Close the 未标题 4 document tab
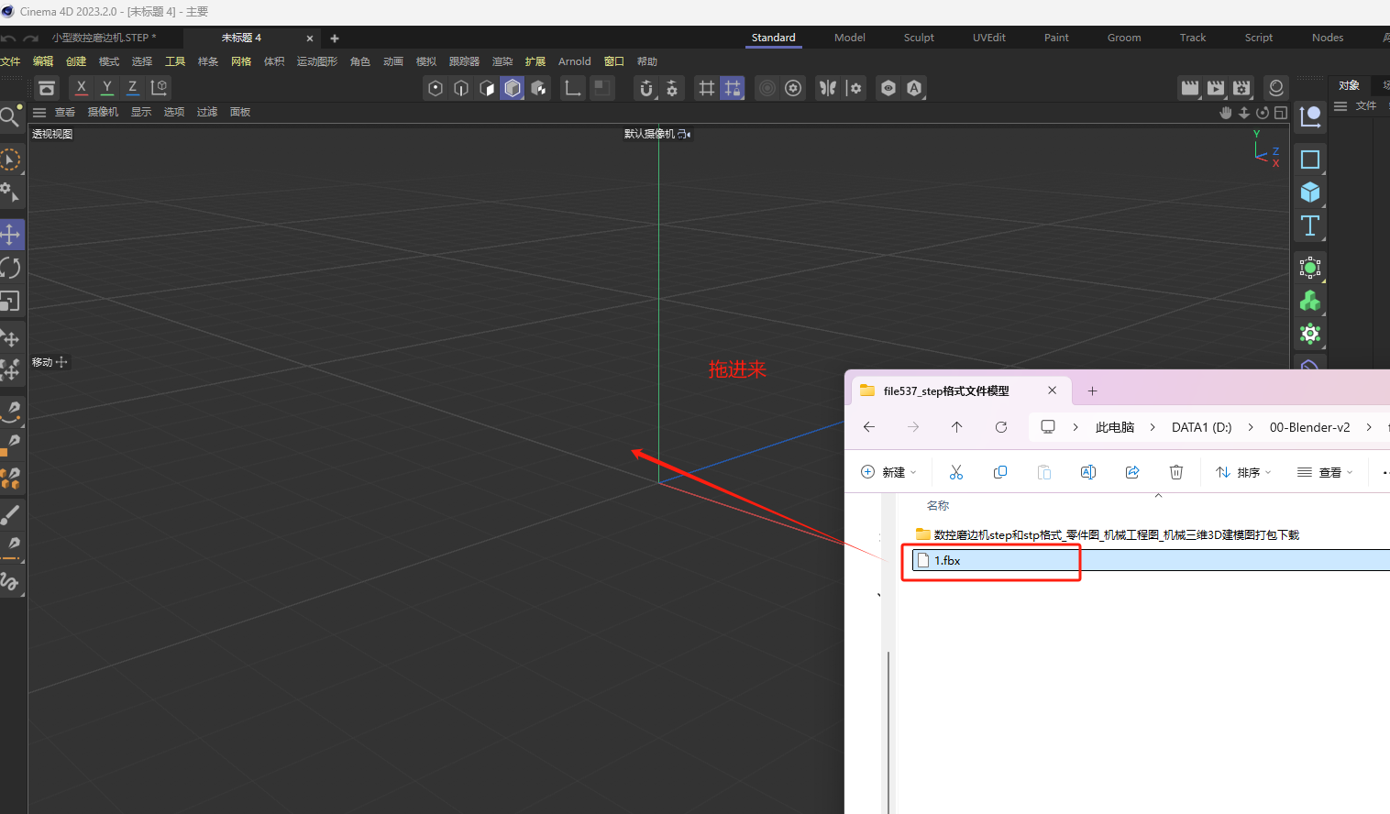Viewport: 1390px width, 814px height. (x=310, y=38)
